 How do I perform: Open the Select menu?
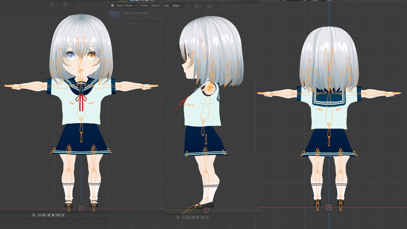(x=155, y=5)
